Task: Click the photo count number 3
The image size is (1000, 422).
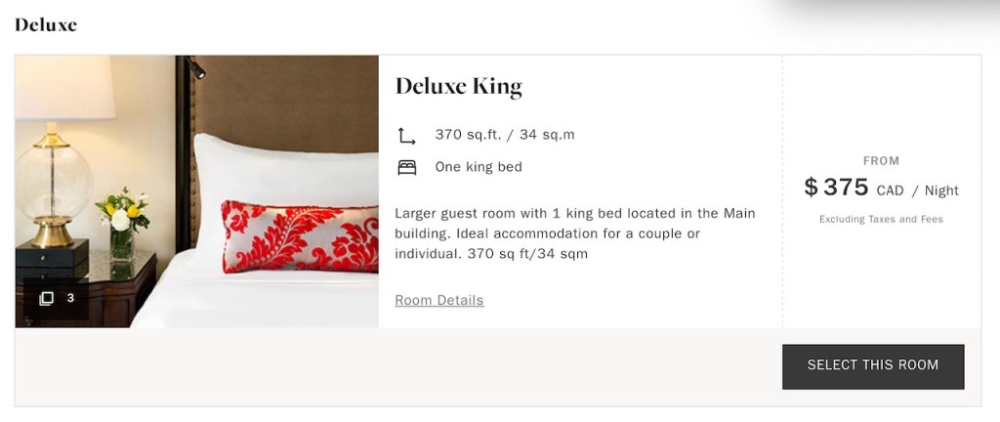Action: click(71, 298)
